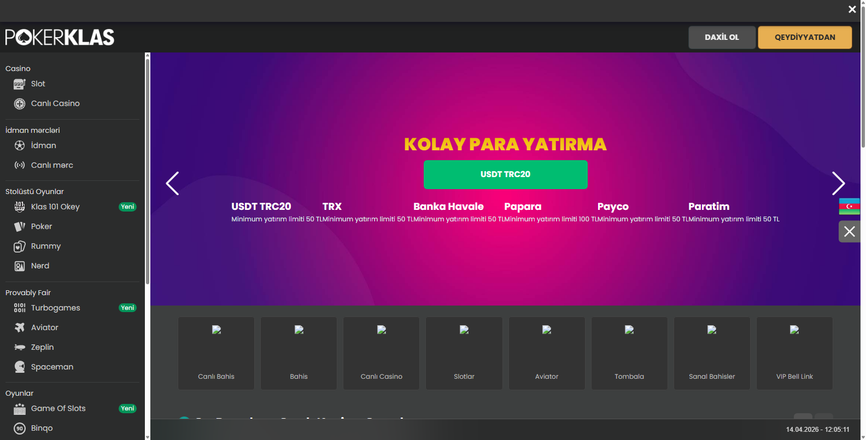Open the PokerKlas logo home link
This screenshot has width=866, height=440.
click(x=60, y=37)
